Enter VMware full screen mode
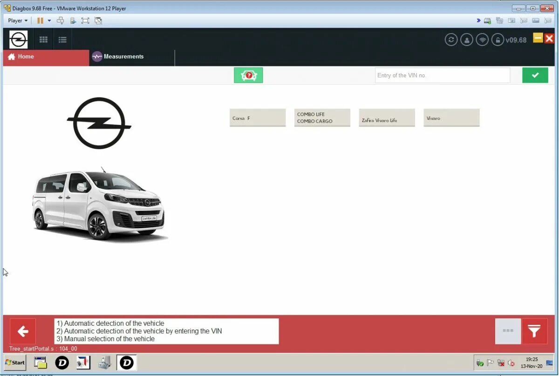The image size is (559, 376). point(85,20)
